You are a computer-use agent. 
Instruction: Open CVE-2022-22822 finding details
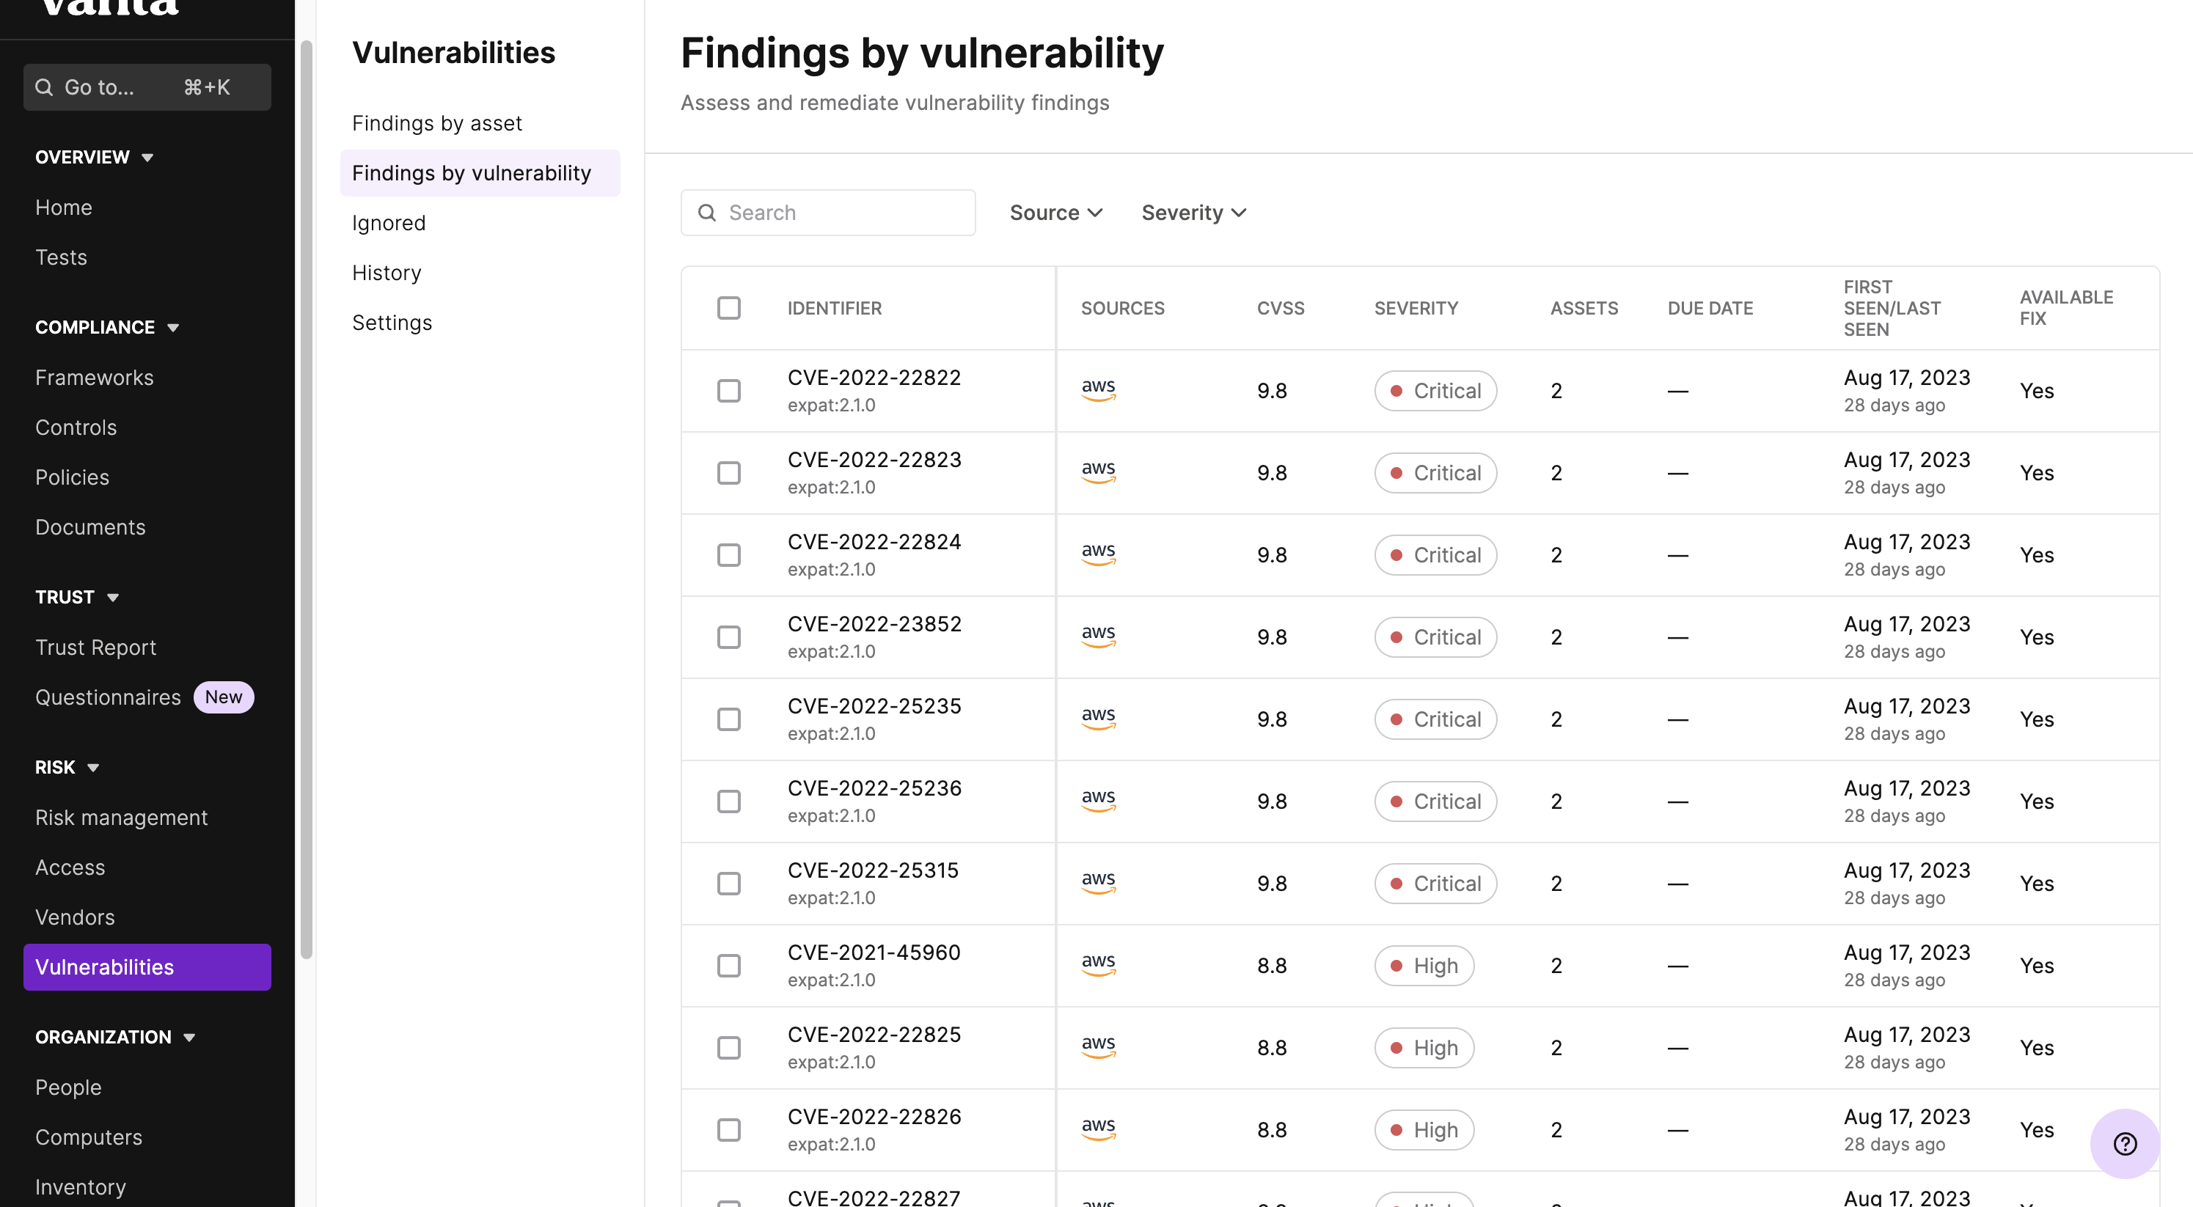coord(874,378)
